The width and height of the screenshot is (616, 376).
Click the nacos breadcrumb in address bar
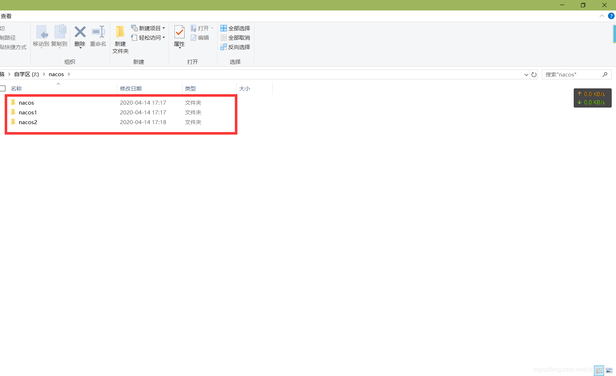[56, 74]
